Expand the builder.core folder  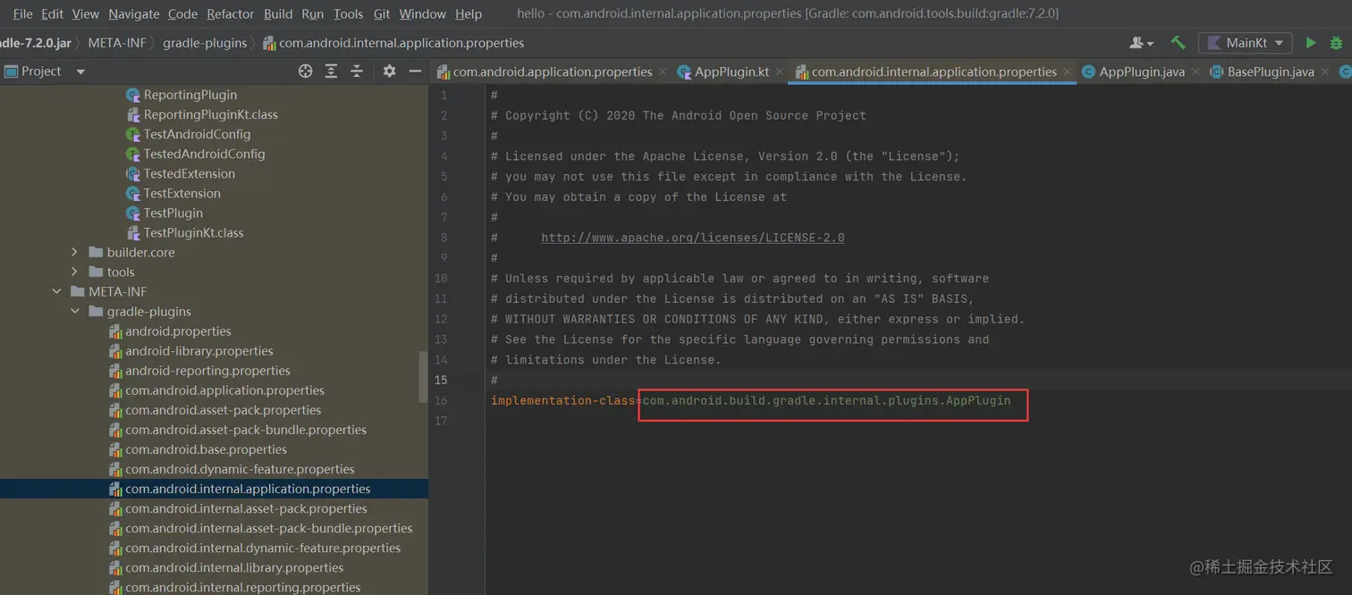[74, 252]
